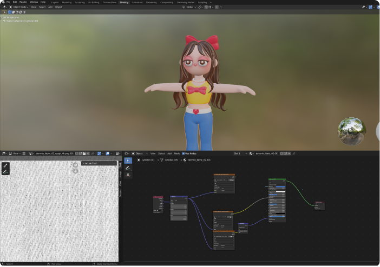
Task: Select the Annotate tool in image editor
Action: (5, 172)
